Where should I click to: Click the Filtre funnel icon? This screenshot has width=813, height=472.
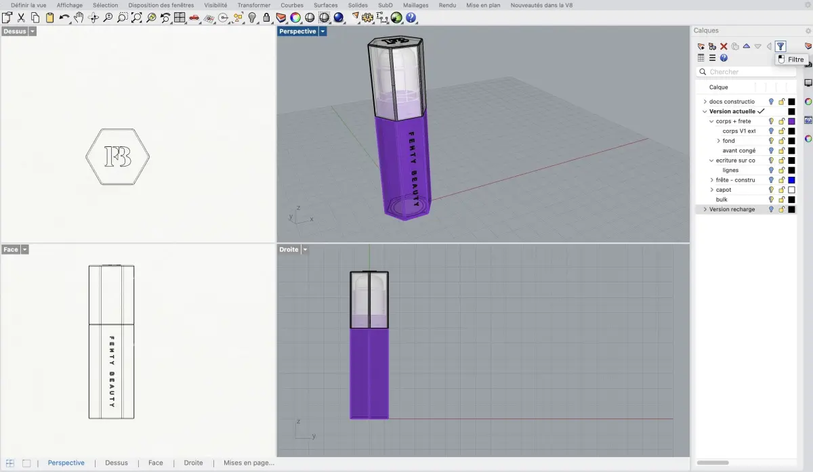[x=780, y=46]
